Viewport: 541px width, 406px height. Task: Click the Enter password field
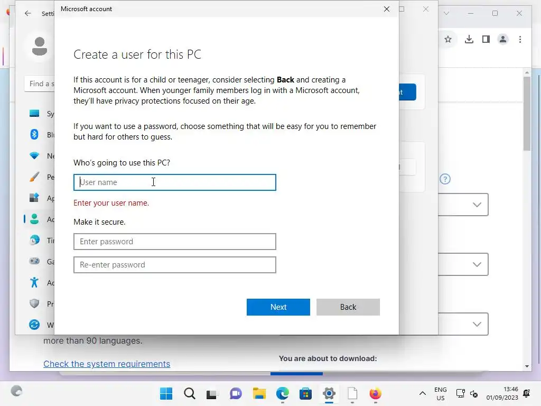(174, 242)
